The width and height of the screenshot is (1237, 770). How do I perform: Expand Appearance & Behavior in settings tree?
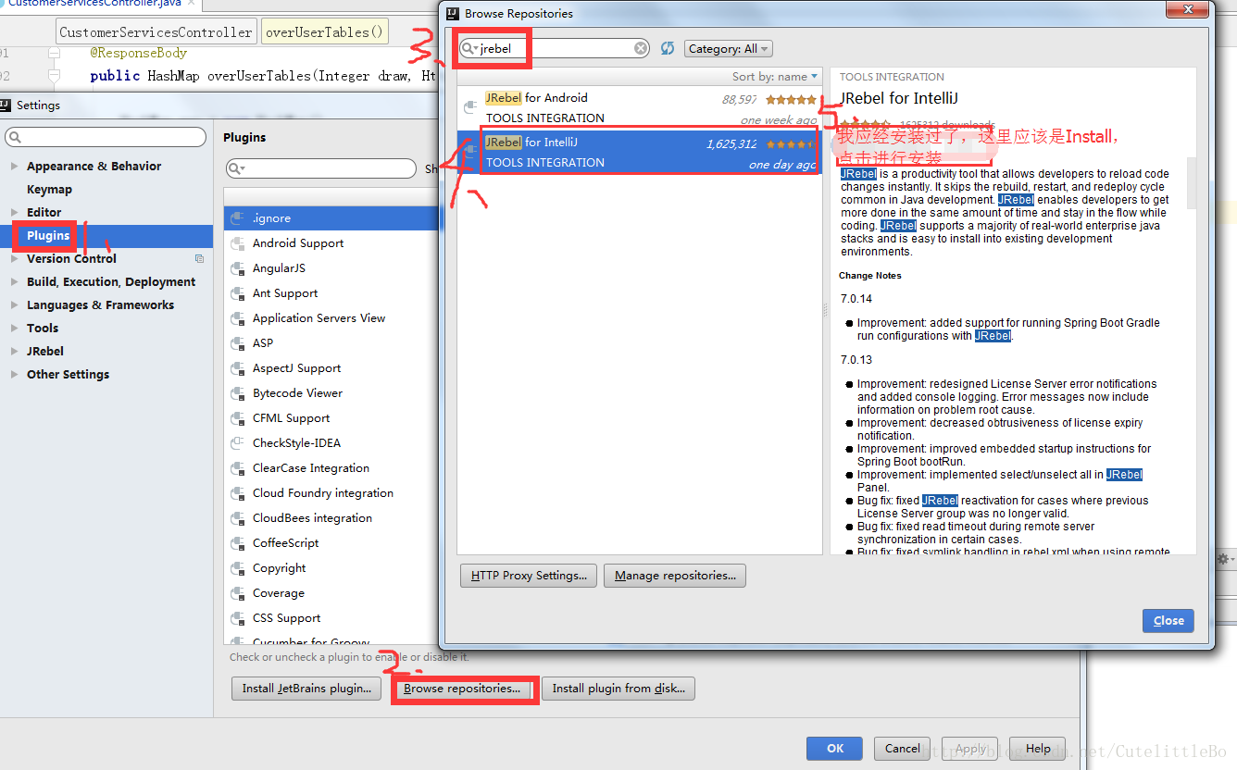(14, 167)
